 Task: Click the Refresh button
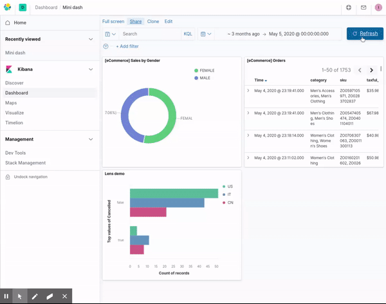pyautogui.click(x=365, y=33)
